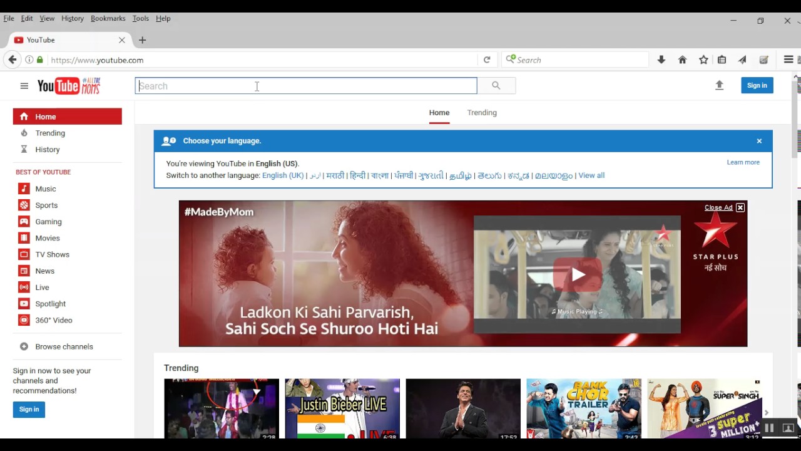Click View all languages link

click(591, 175)
